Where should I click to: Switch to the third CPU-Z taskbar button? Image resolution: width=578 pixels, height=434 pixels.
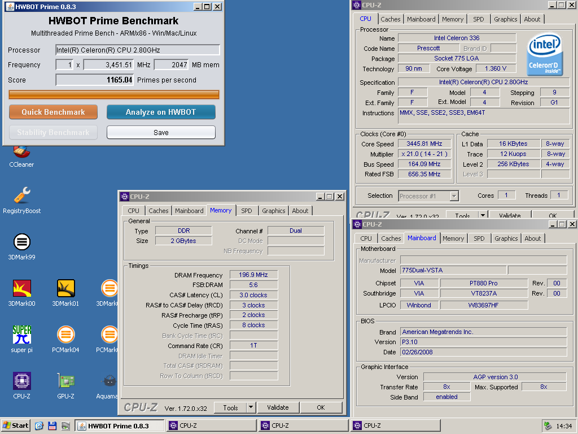(396, 426)
